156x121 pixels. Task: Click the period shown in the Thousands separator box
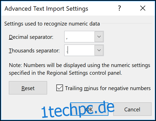(x=67, y=51)
